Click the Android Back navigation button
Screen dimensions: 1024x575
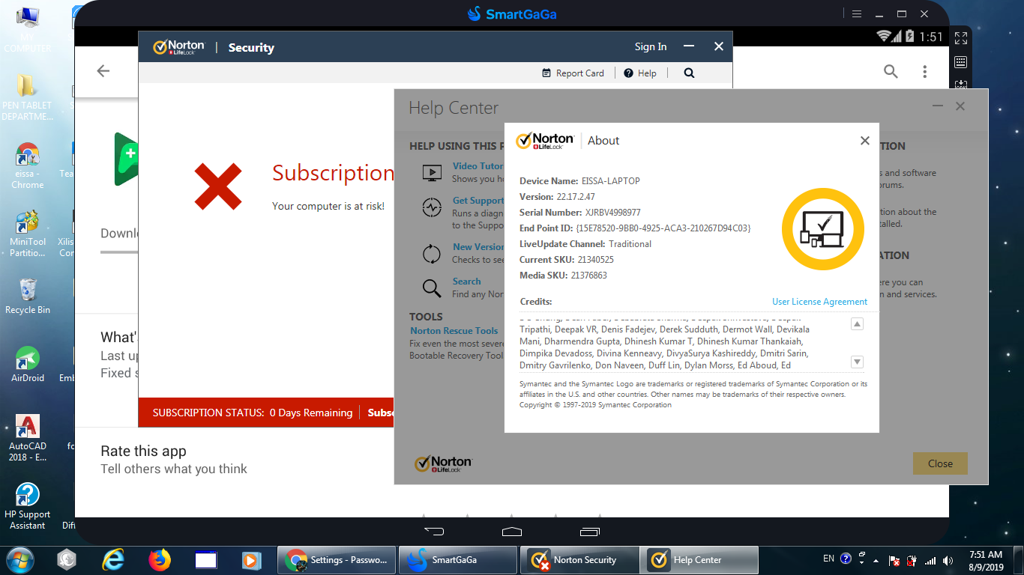tap(434, 532)
